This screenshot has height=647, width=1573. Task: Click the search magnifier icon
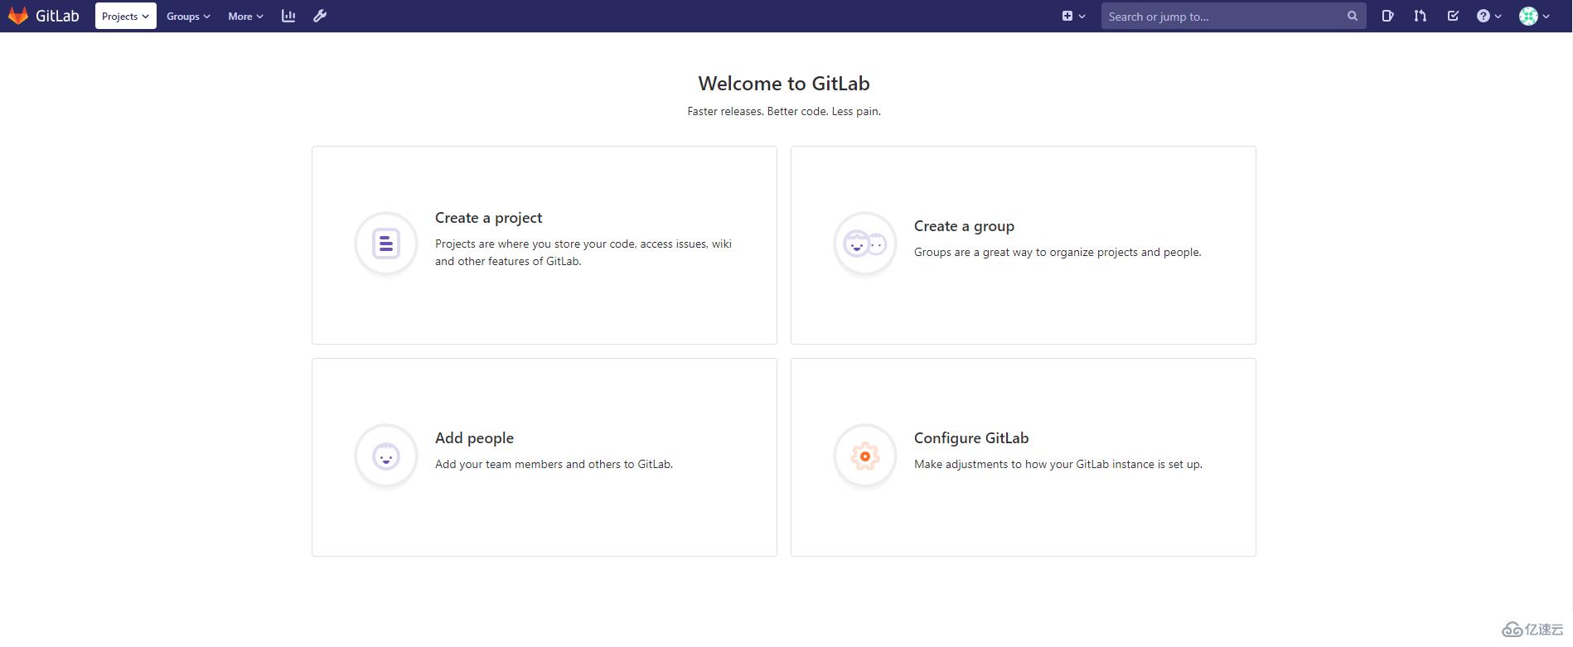[x=1353, y=16]
